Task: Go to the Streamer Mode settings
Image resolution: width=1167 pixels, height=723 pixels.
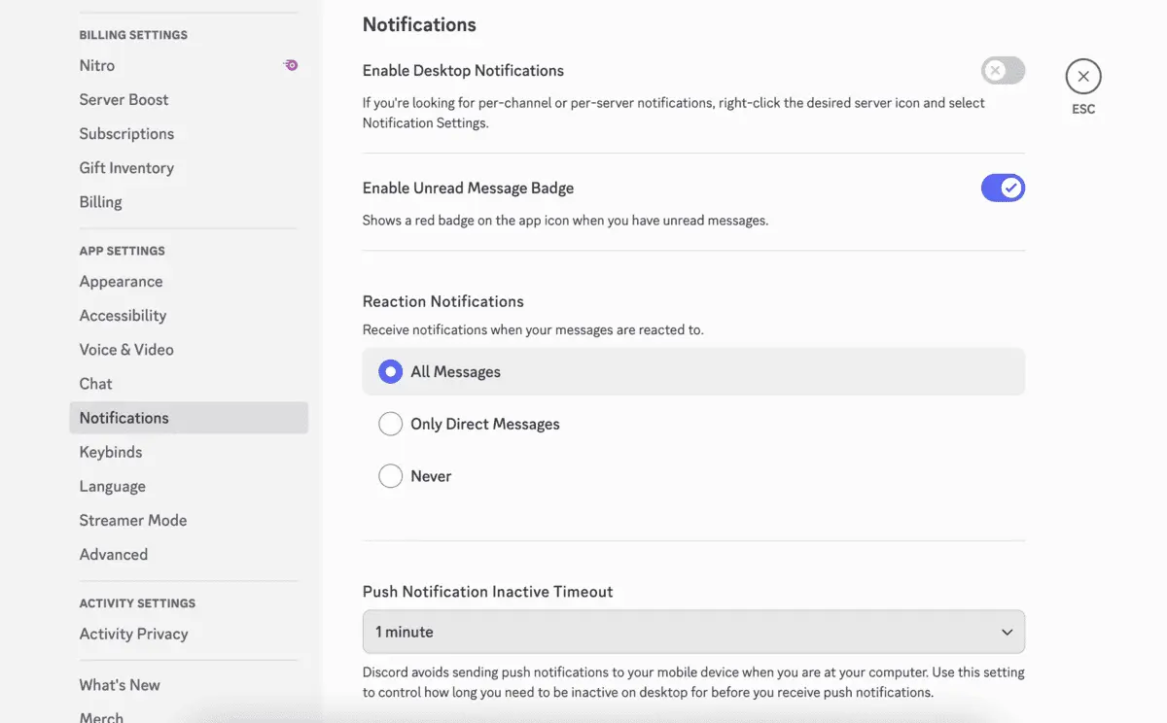Action: pyautogui.click(x=132, y=520)
